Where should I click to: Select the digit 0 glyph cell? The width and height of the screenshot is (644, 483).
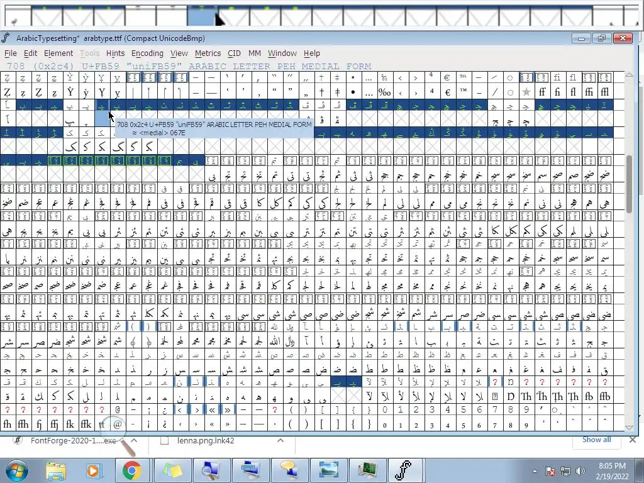pos(384,424)
